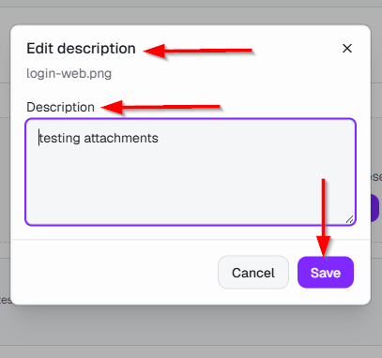Click red arrow pointing to Save
Screen dimensions: 382x358
(324, 217)
